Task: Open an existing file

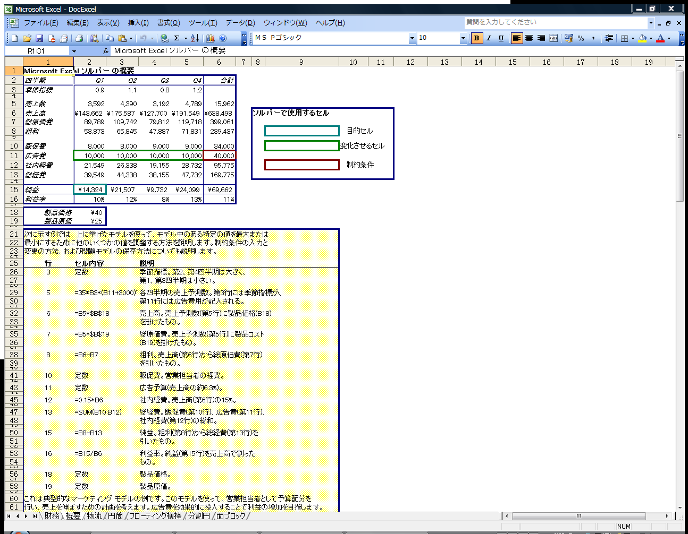Action: [x=27, y=38]
